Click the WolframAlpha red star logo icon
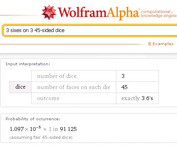Screen dimensions: 177x146 (49, 12)
